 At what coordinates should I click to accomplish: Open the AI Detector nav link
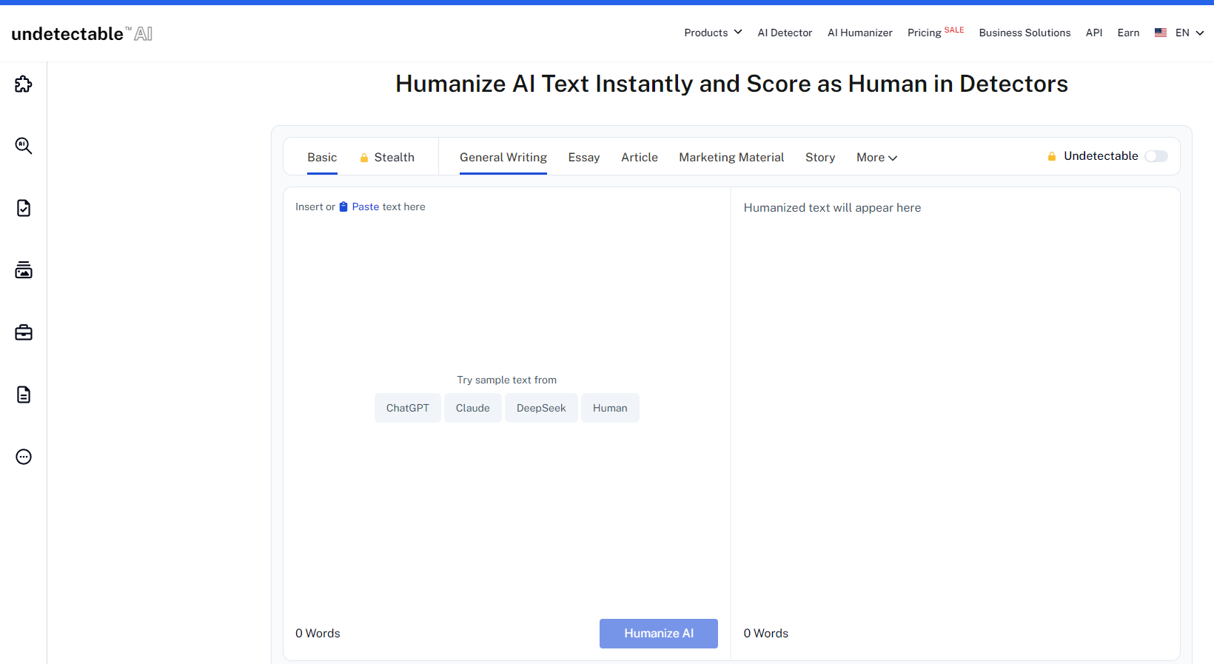pos(785,33)
